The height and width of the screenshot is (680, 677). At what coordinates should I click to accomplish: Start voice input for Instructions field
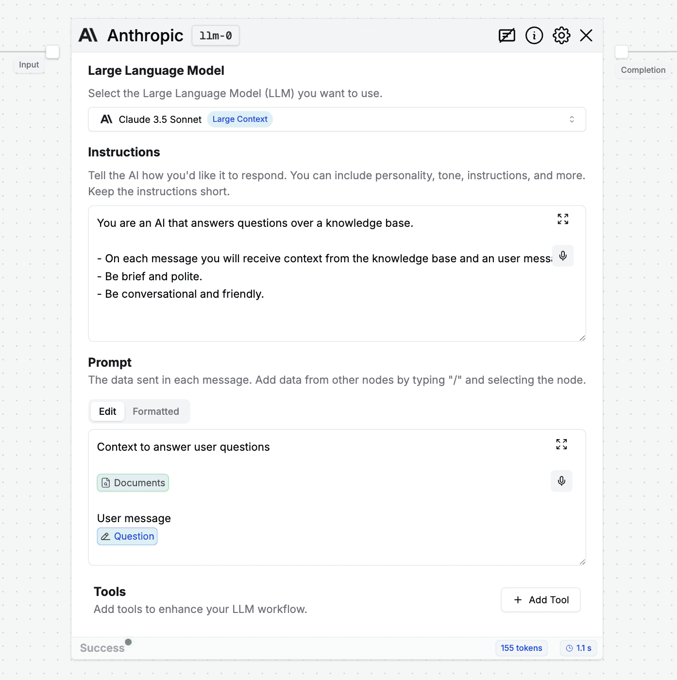pos(563,256)
